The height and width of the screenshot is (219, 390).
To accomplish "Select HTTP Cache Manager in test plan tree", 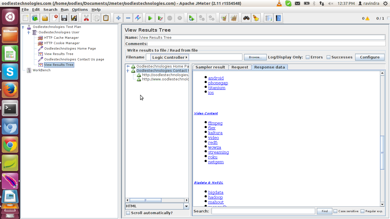I will click(x=61, y=38).
